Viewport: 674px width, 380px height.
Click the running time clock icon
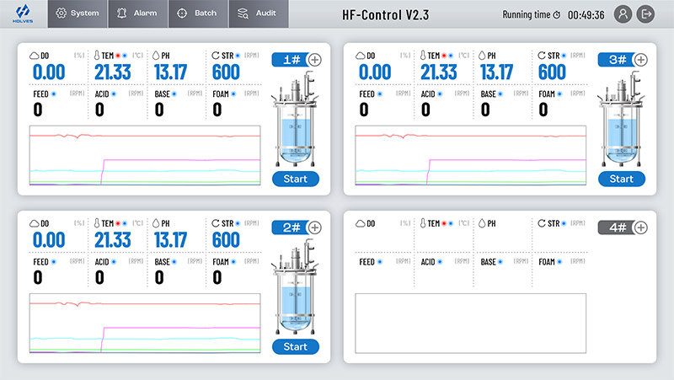click(556, 14)
